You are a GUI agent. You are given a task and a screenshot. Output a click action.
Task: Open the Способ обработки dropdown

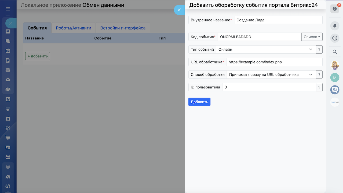271,75
